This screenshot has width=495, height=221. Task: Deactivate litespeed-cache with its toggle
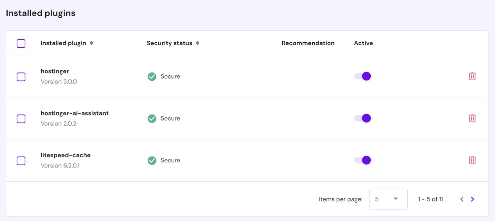362,160
